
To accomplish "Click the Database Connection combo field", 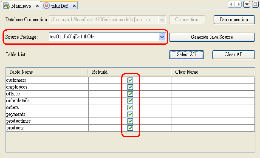I will (x=107, y=20).
